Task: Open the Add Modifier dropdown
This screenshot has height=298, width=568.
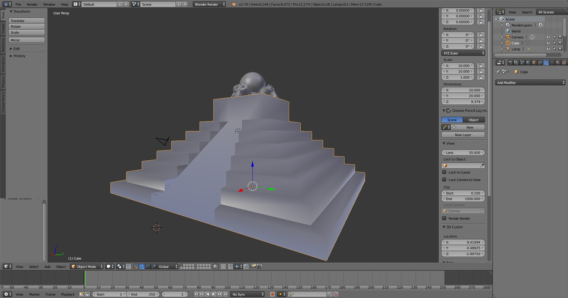Action: [531, 83]
